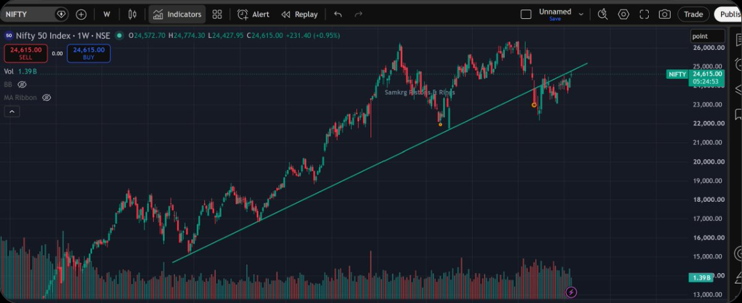Click the point price scale box
This screenshot has height=303, width=742.
pyautogui.click(x=707, y=36)
